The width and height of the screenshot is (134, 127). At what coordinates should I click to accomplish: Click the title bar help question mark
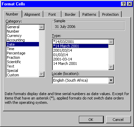(124, 4)
